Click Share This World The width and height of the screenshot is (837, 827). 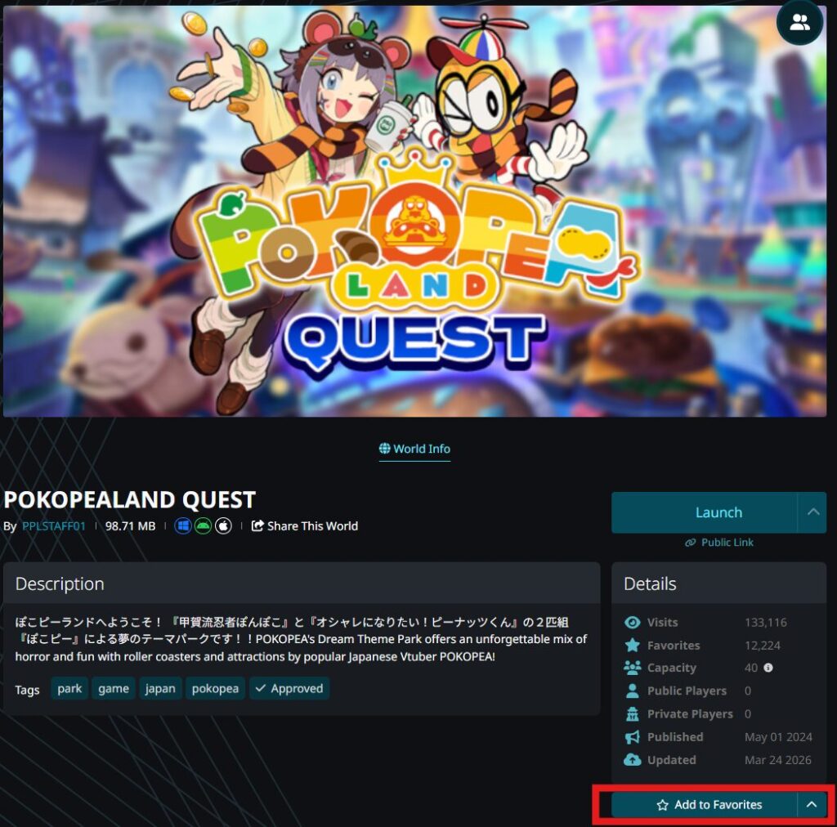(x=305, y=526)
